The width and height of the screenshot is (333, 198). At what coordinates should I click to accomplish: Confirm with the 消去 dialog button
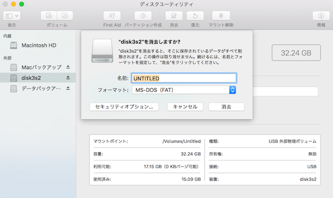[x=226, y=107]
